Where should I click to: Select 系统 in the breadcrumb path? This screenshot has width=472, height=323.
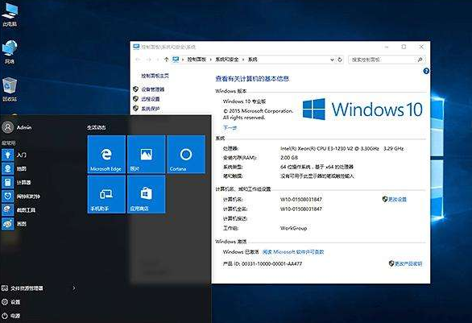pyautogui.click(x=252, y=60)
